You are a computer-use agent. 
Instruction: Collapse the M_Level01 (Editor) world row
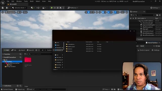138,21
